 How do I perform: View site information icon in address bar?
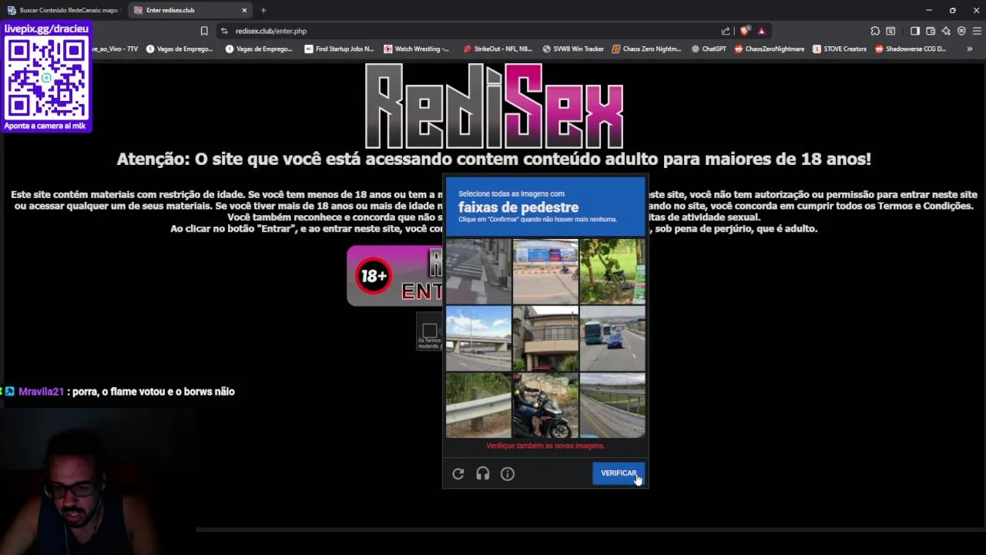click(x=224, y=31)
